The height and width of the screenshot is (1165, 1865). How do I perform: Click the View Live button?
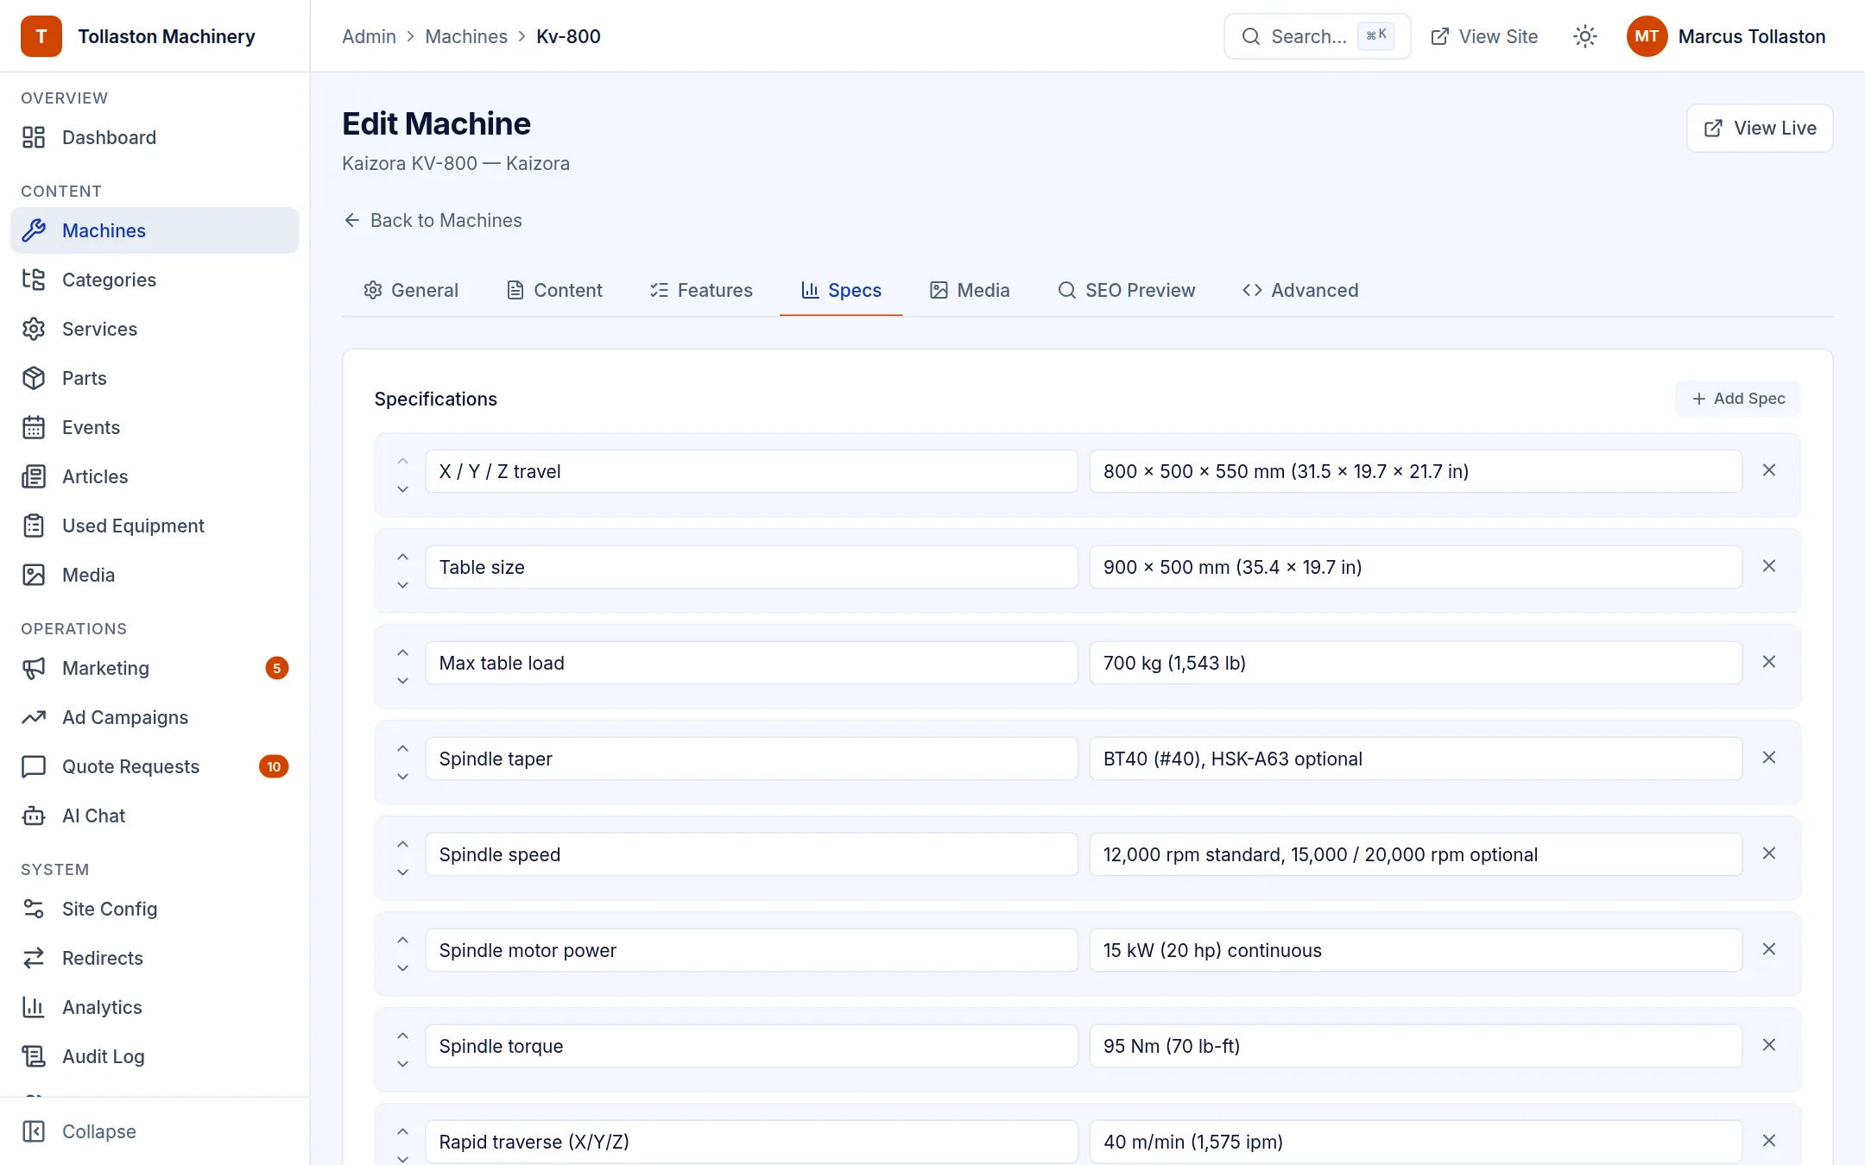point(1760,128)
